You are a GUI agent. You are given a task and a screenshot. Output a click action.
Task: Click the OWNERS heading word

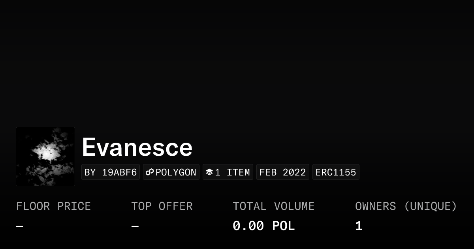coord(375,206)
